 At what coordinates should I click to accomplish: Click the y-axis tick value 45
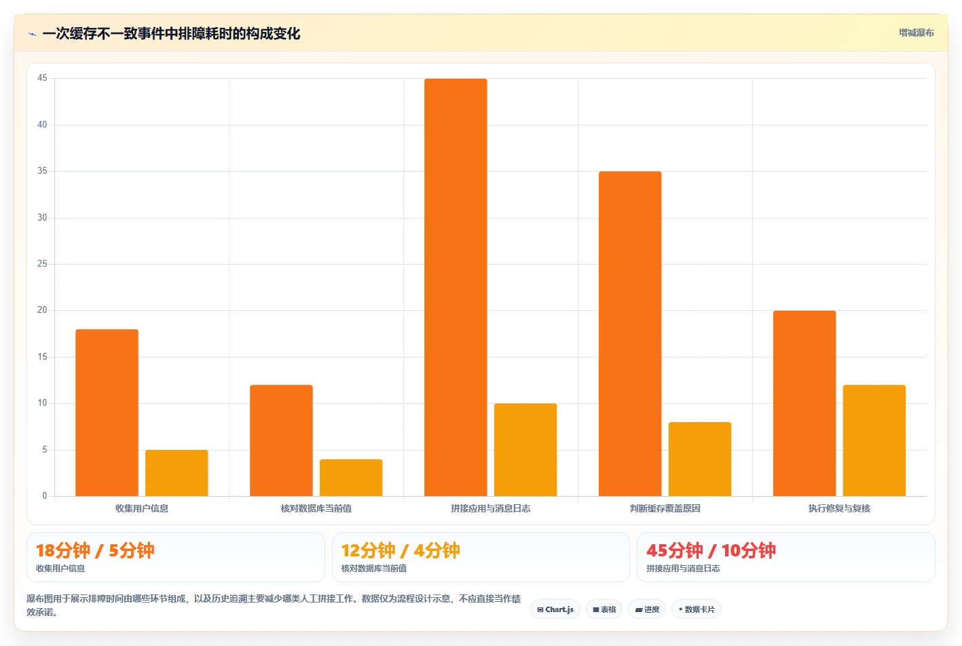43,78
